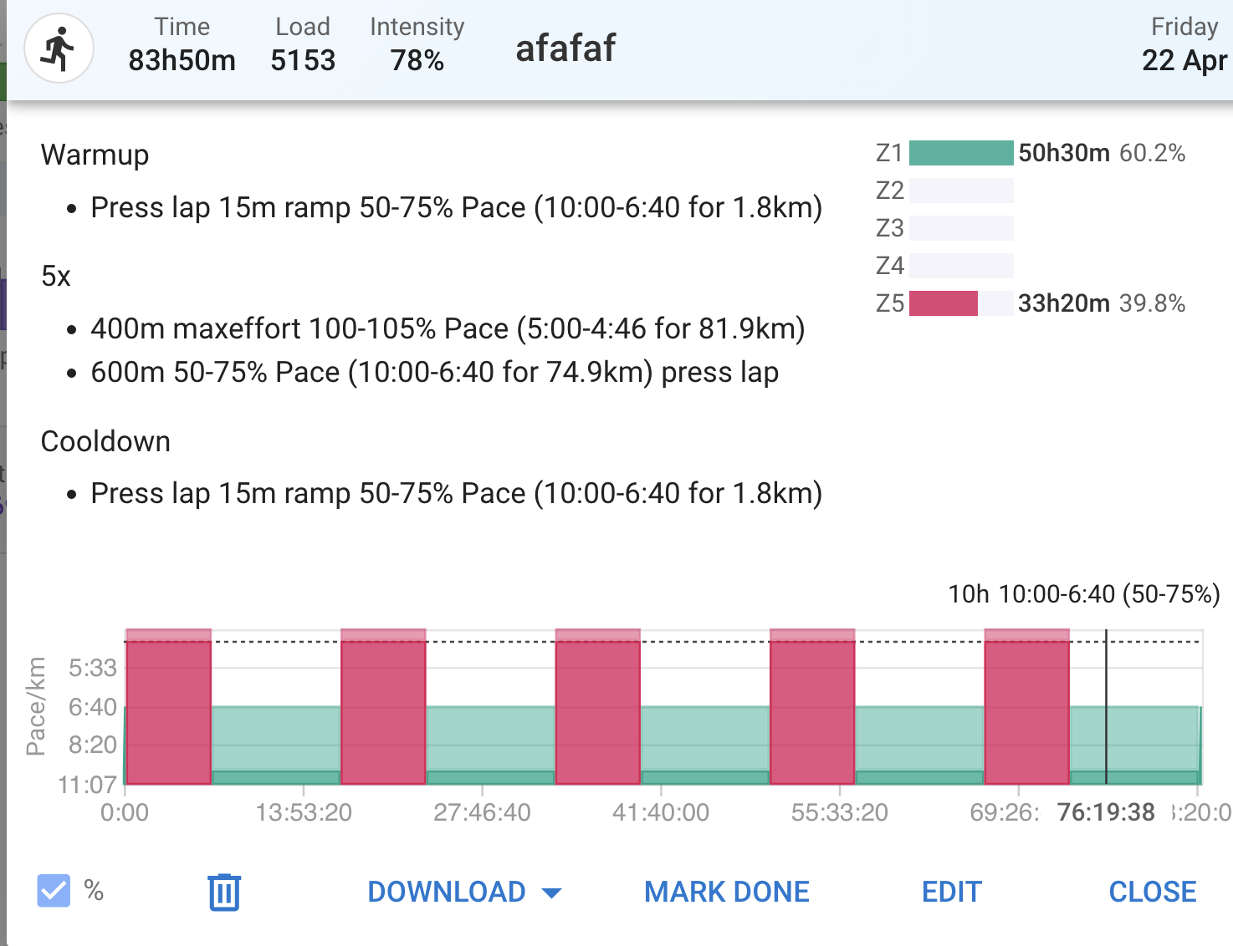Click the Cooldown Press lap 15m ramp step

pos(456,494)
